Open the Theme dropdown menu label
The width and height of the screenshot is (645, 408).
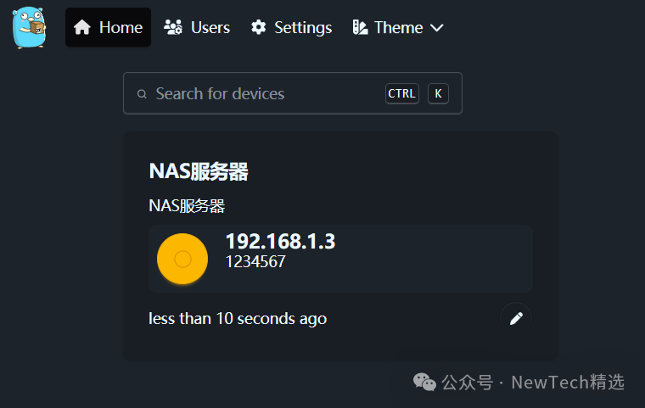click(x=398, y=27)
